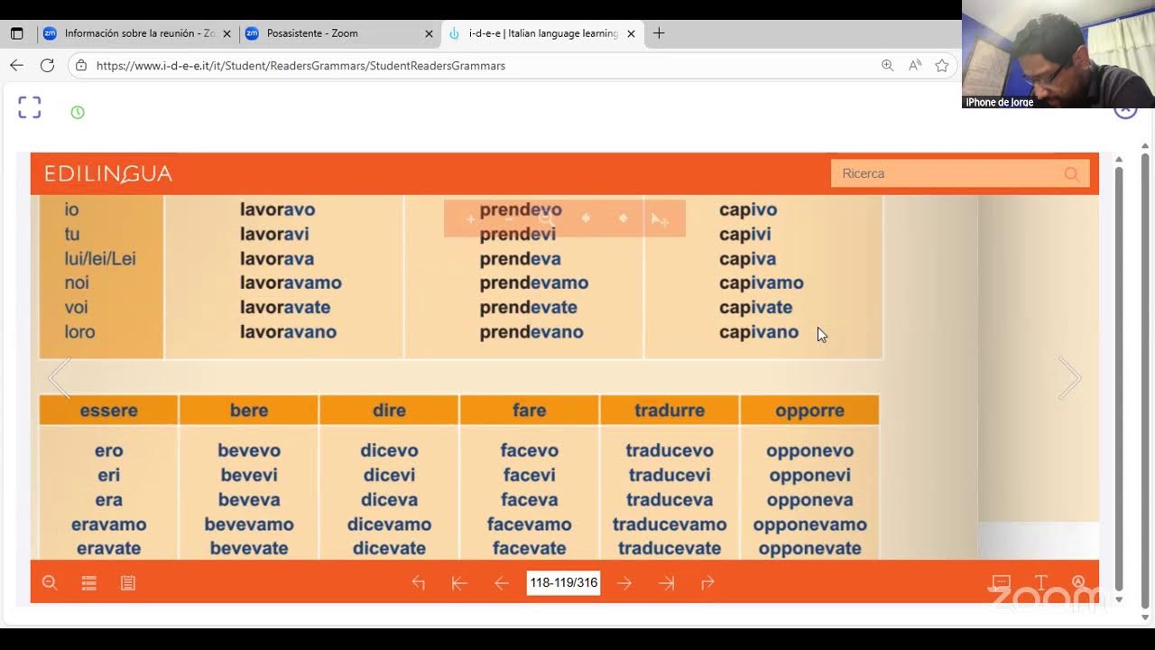Zoom in with the floating toolbar plus
Viewport: 1155px width, 650px height.
[x=470, y=218]
